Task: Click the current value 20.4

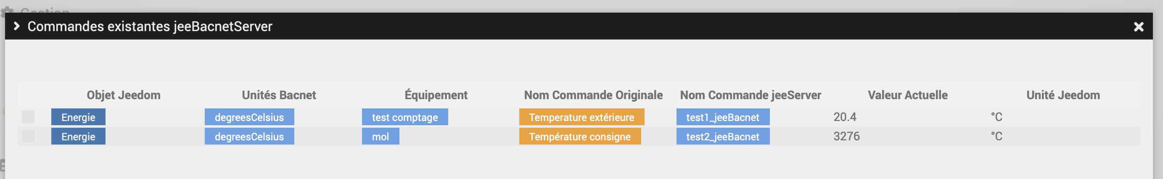Action: (x=844, y=117)
